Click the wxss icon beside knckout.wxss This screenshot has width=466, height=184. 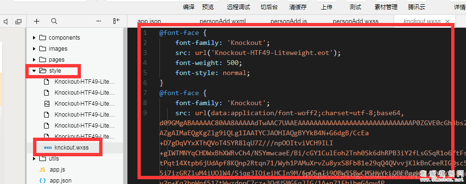coord(47,148)
